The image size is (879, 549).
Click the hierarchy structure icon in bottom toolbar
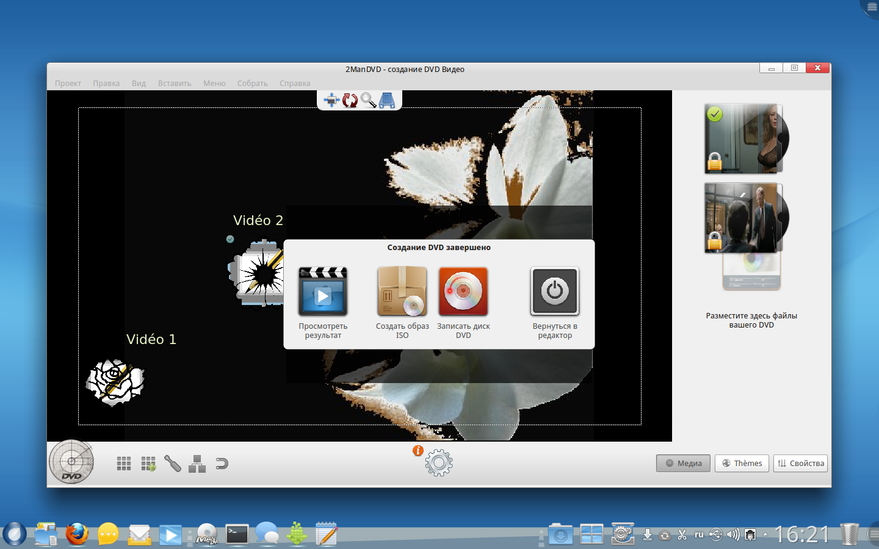[x=197, y=464]
